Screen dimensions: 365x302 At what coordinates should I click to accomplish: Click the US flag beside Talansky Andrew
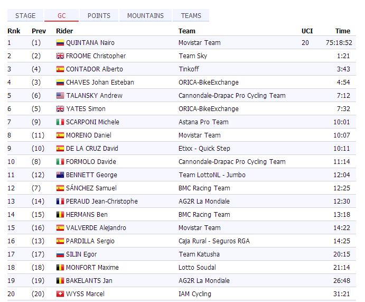[60, 96]
